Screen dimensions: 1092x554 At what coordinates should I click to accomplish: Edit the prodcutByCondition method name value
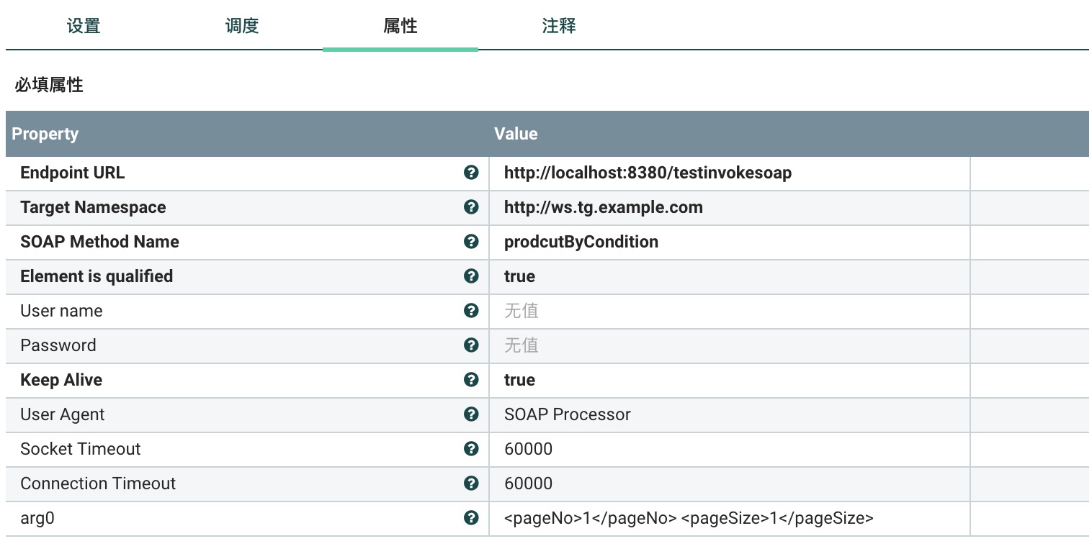coord(581,242)
